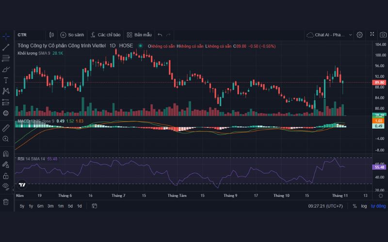Select the crosshair cursor tool
The image size is (388, 242).
[x=6, y=36]
